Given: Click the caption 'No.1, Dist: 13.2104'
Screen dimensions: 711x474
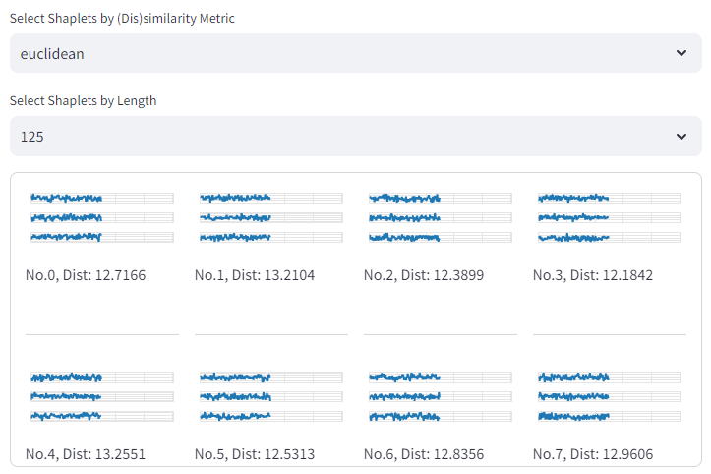Looking at the screenshot, I should (x=255, y=275).
